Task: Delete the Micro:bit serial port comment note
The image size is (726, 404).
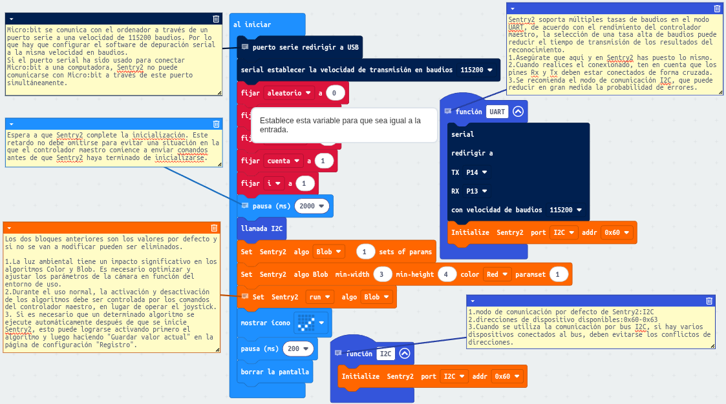Action: tap(216, 19)
